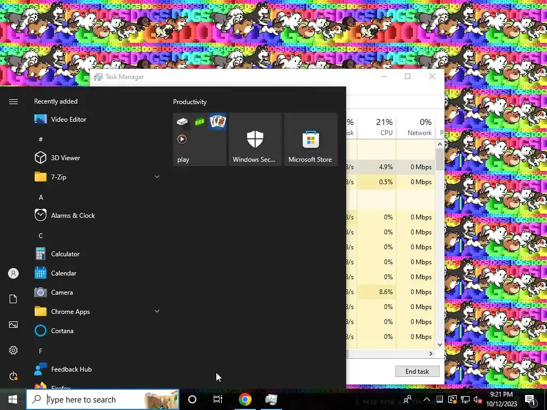Sort by Network column in Task Manager
This screenshot has width=547, height=410.
(x=416, y=127)
